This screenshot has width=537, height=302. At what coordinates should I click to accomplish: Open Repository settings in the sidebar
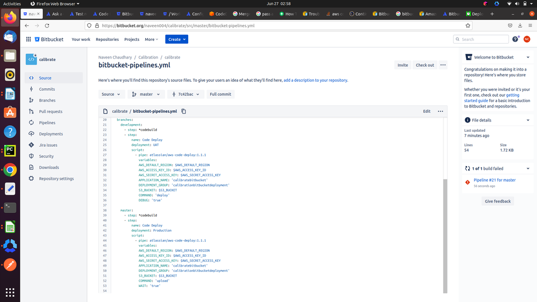coord(54,179)
